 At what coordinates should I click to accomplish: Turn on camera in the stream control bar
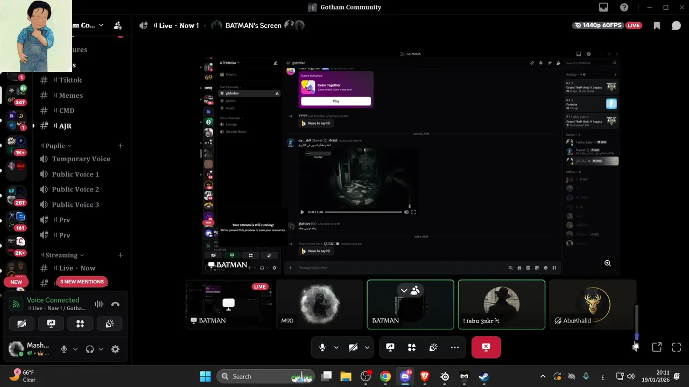(353, 347)
